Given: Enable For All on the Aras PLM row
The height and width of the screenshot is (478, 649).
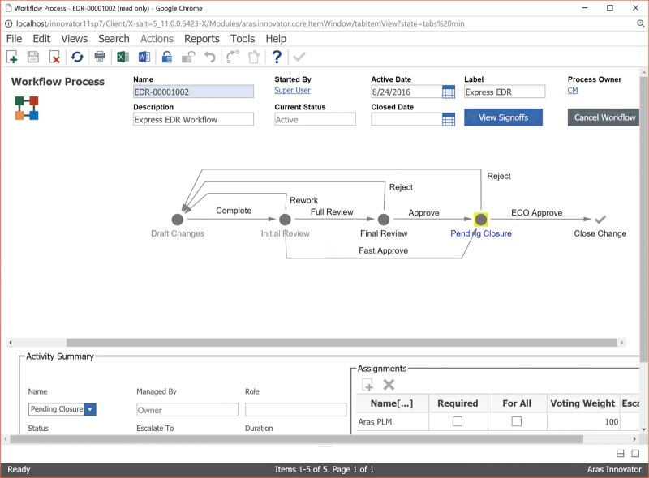Looking at the screenshot, I should 517,421.
